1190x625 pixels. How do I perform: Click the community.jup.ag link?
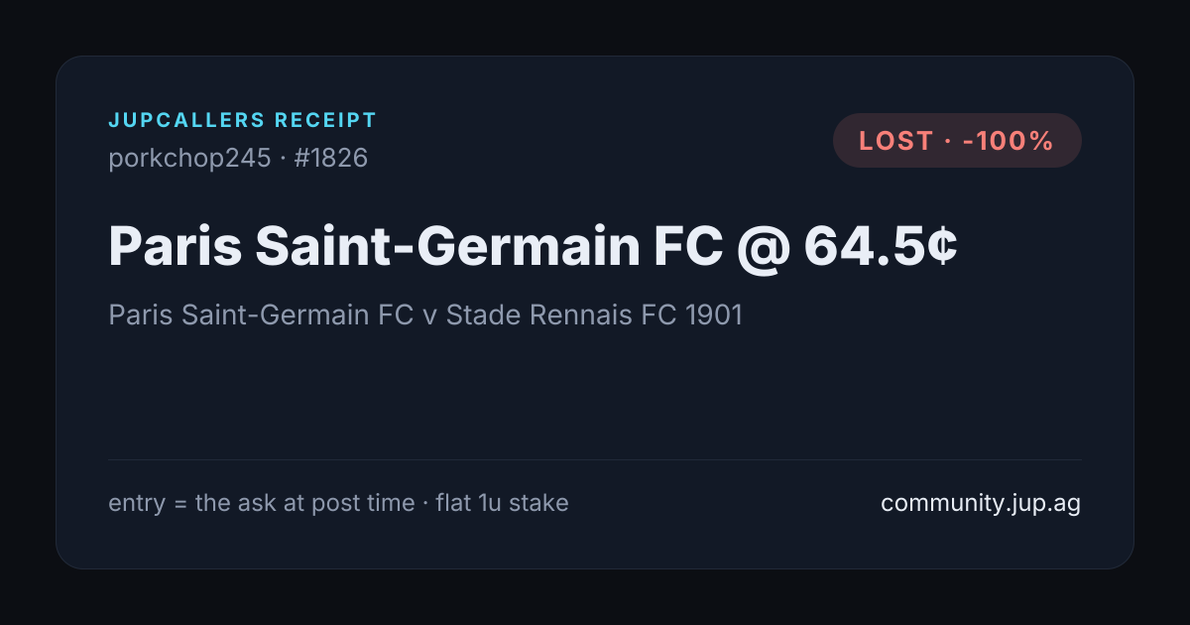pyautogui.click(x=981, y=503)
